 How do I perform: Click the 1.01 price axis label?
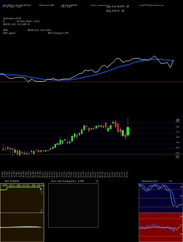178,143
